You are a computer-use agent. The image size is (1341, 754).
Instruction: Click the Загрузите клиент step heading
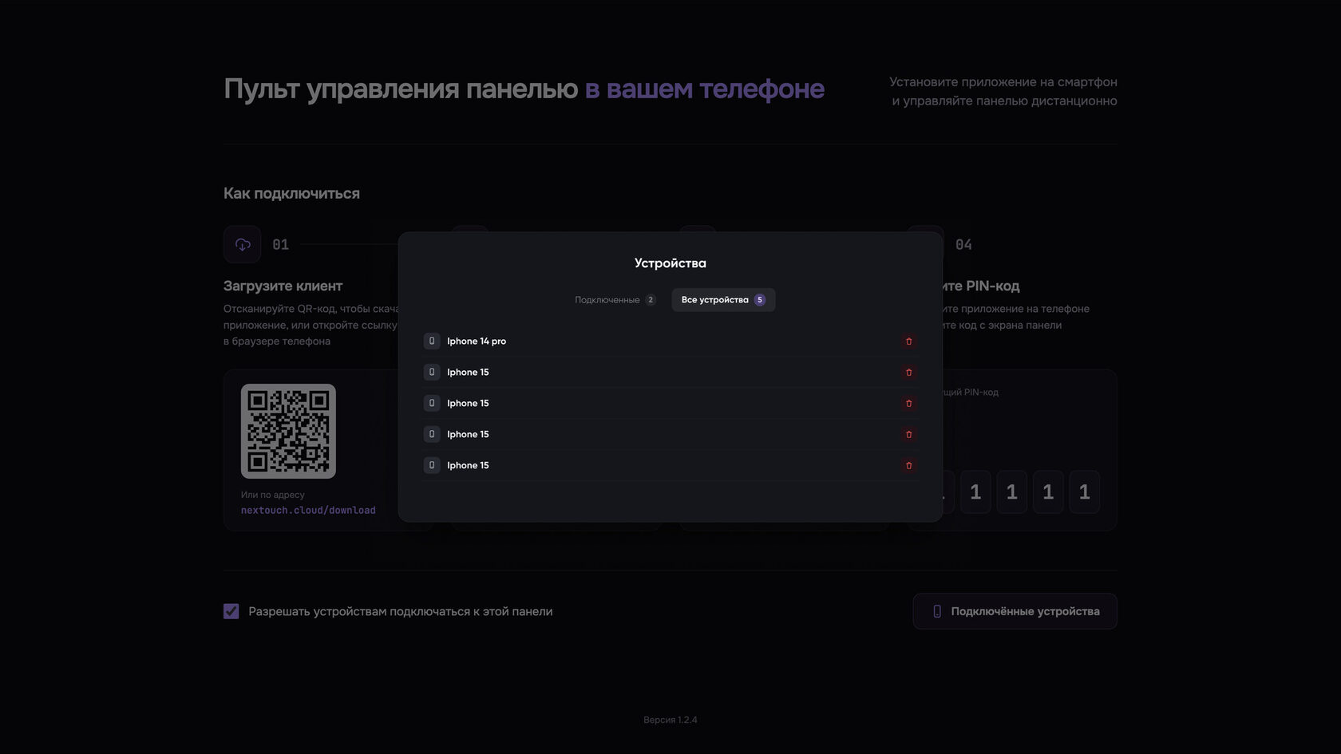(x=283, y=286)
